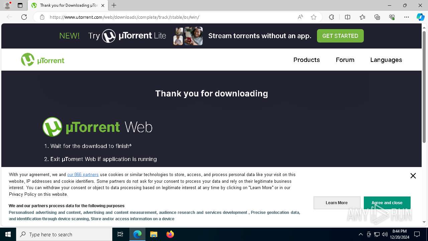
Task: Open network status tray icon
Action: (377, 234)
